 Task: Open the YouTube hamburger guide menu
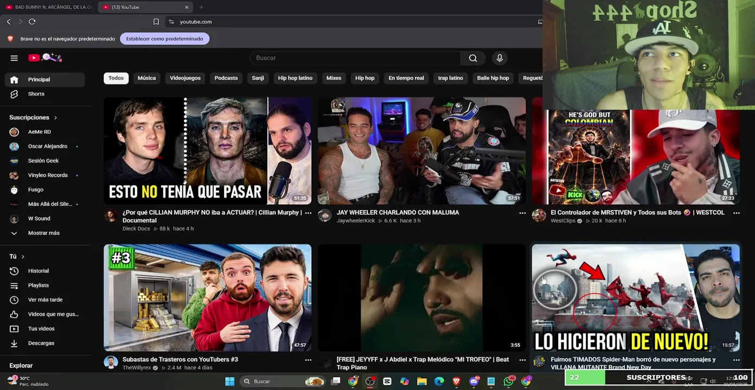(x=14, y=58)
